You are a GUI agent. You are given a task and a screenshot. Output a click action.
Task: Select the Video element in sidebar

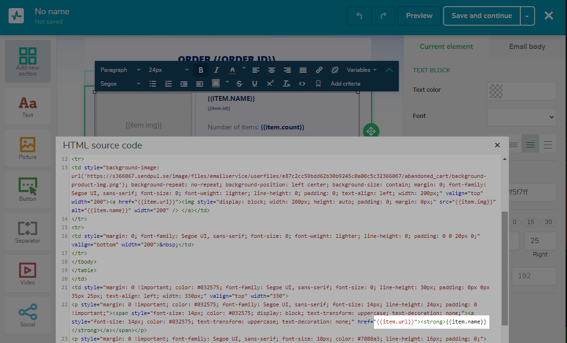(x=28, y=274)
